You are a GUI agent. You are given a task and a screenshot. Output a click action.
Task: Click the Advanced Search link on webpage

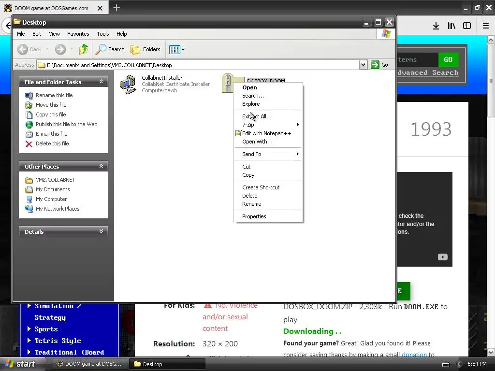(428, 73)
